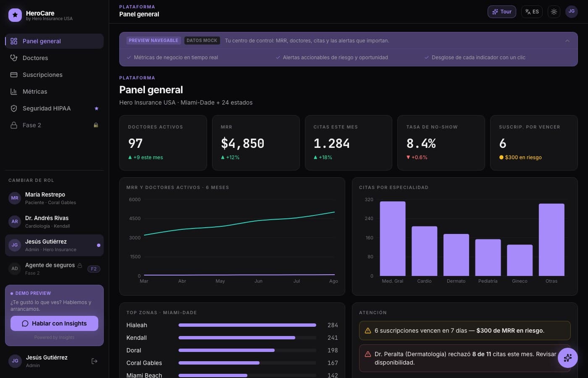
Task: Click the Doral progress bar
Action: pos(247,350)
